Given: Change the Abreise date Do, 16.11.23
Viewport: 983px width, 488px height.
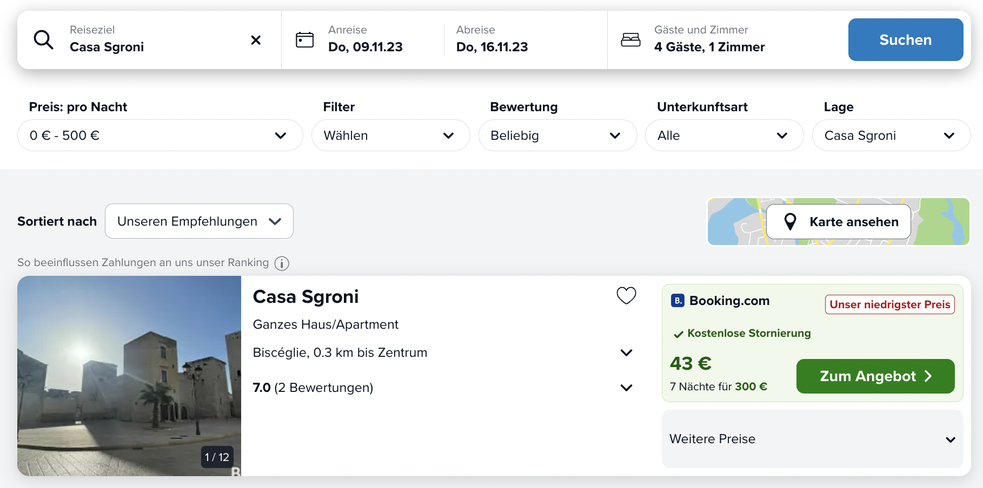Looking at the screenshot, I should (x=492, y=40).
